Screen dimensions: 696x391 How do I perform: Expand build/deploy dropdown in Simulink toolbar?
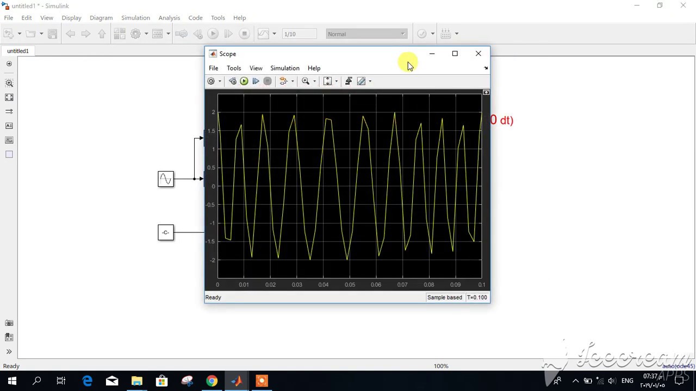pos(456,34)
